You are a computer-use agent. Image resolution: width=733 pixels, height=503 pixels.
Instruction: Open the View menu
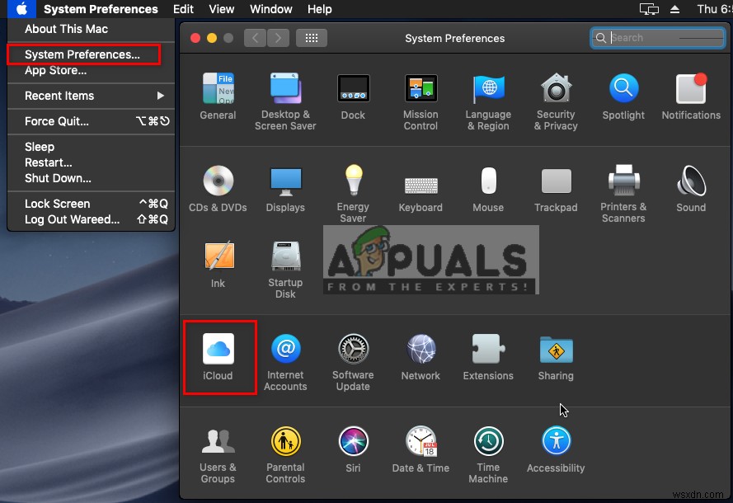[x=221, y=9]
